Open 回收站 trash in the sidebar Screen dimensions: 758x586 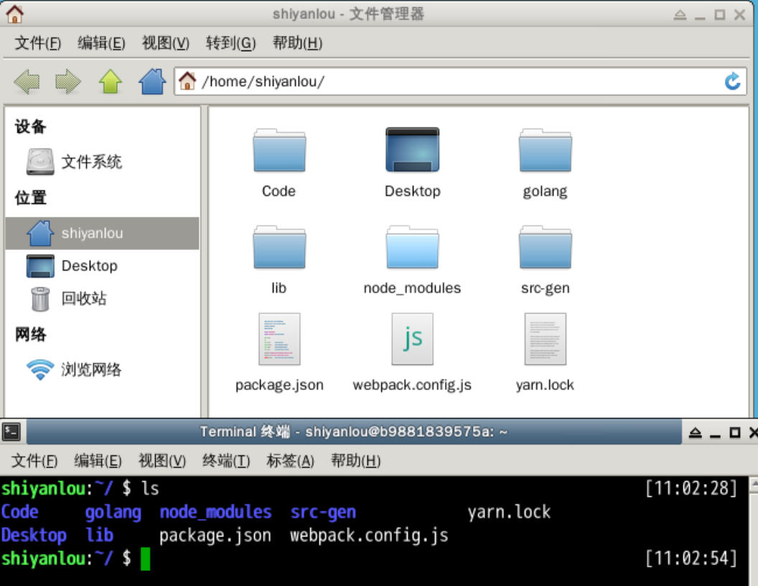(102, 298)
